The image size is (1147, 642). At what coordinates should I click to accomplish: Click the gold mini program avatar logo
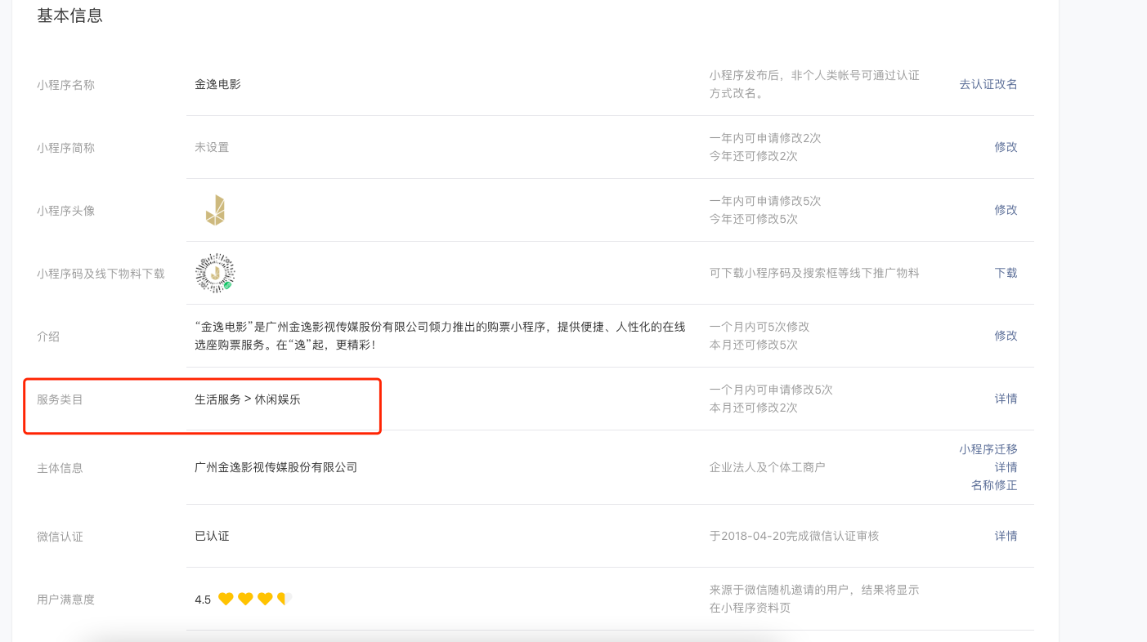[215, 210]
